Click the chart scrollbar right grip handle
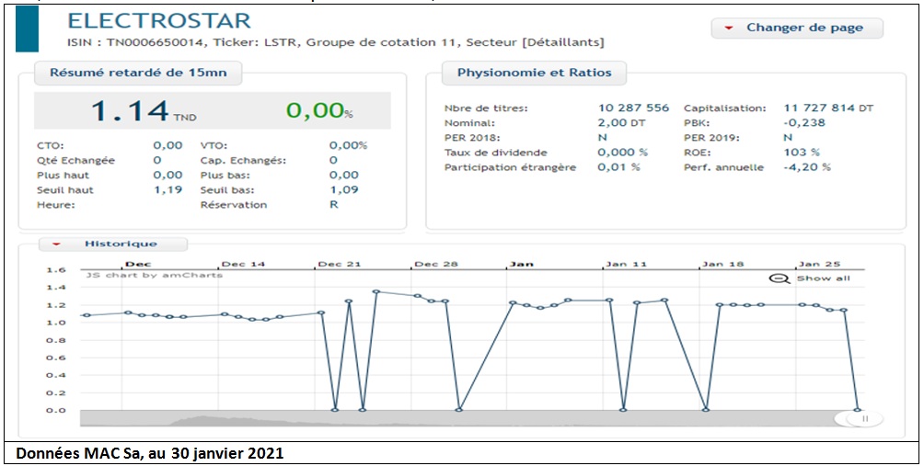Viewport: 924px width, 466px height. (865, 418)
